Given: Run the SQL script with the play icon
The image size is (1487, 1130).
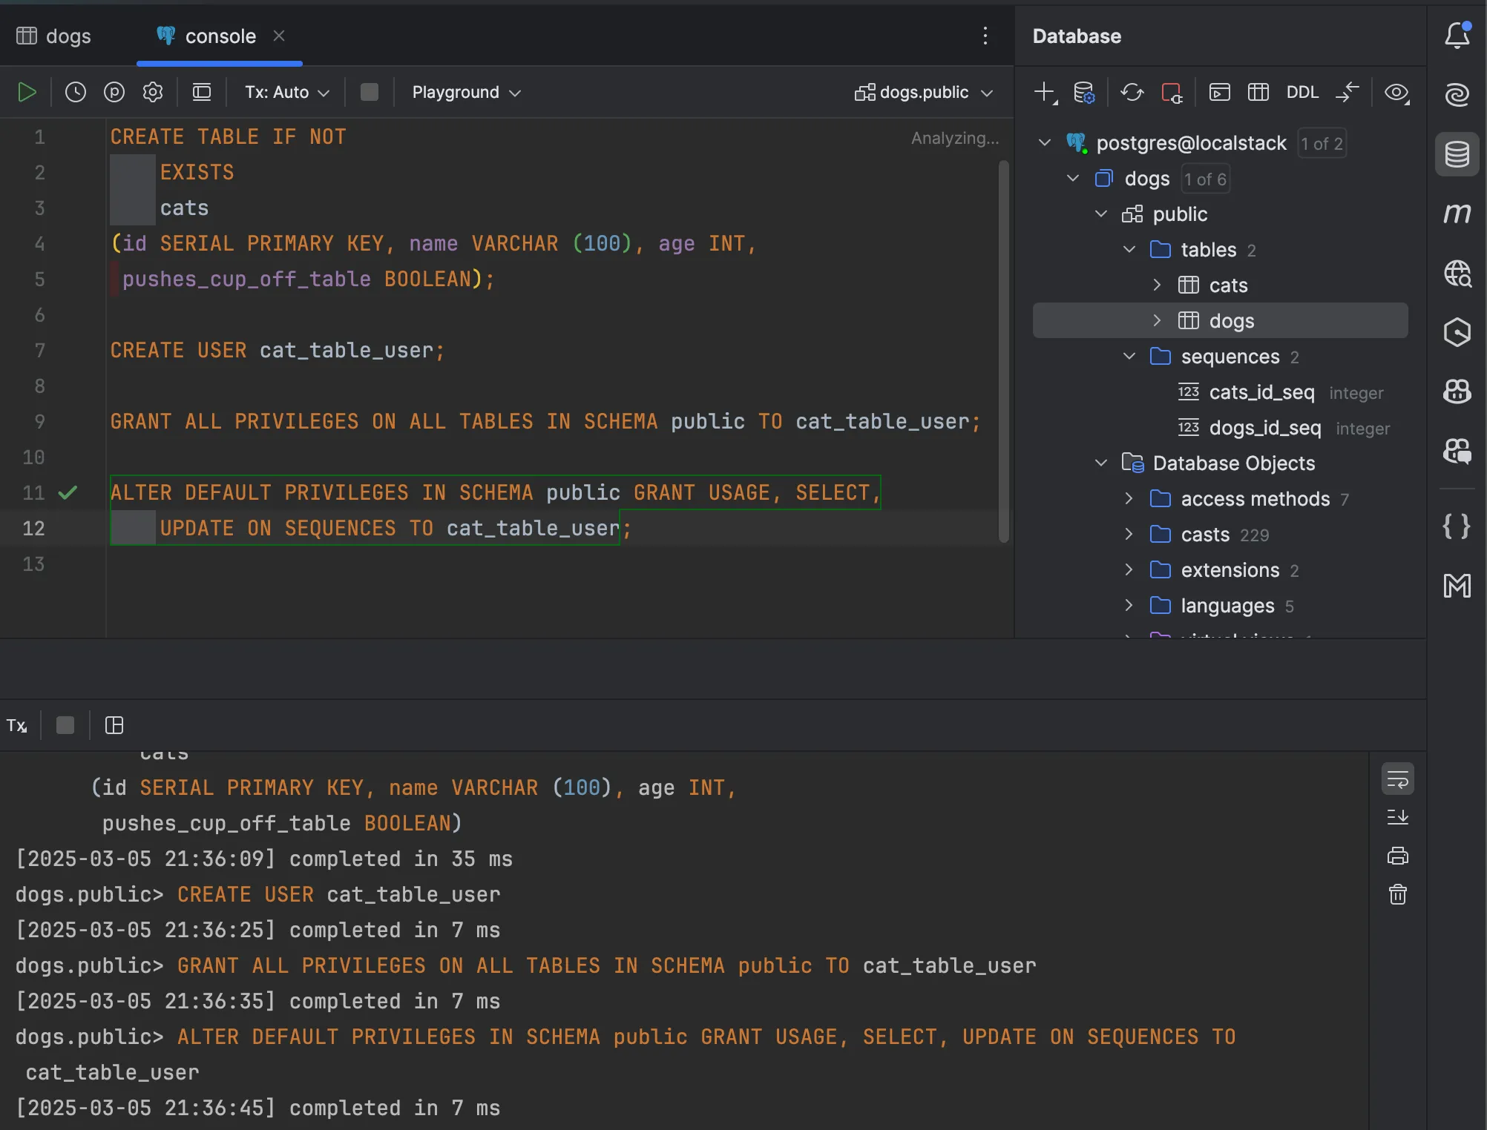Looking at the screenshot, I should pos(27,92).
